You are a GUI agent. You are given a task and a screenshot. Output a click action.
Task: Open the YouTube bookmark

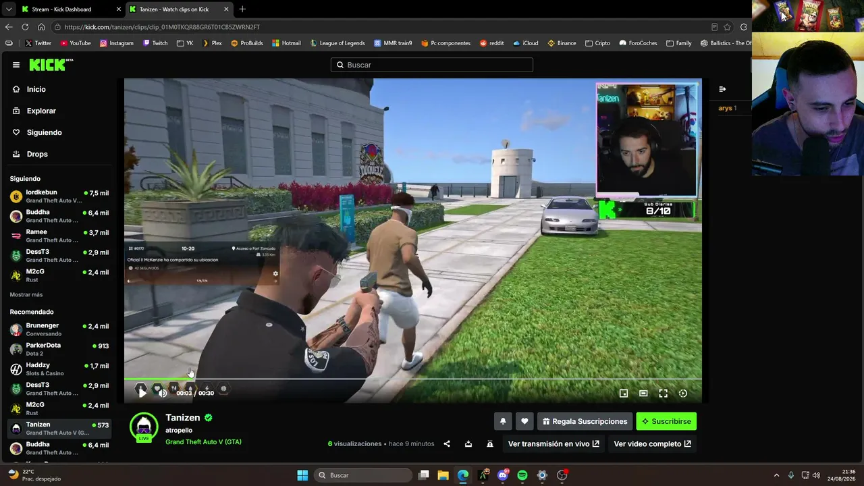tap(75, 43)
